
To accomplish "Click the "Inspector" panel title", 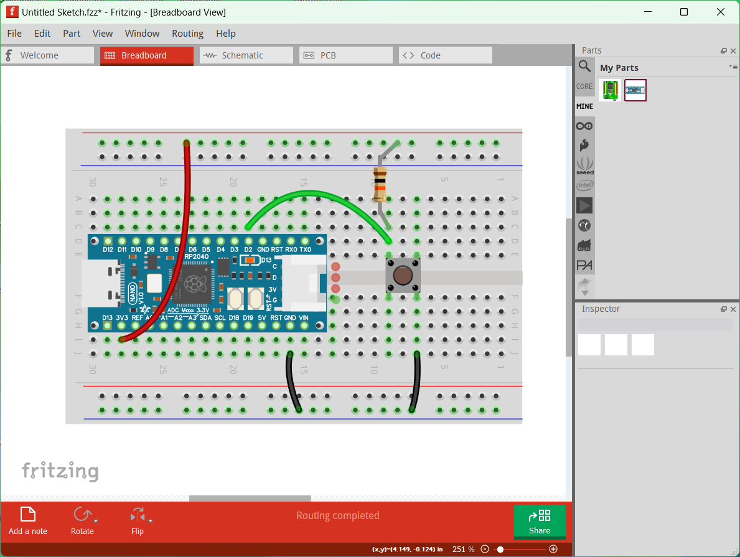I will (x=601, y=309).
